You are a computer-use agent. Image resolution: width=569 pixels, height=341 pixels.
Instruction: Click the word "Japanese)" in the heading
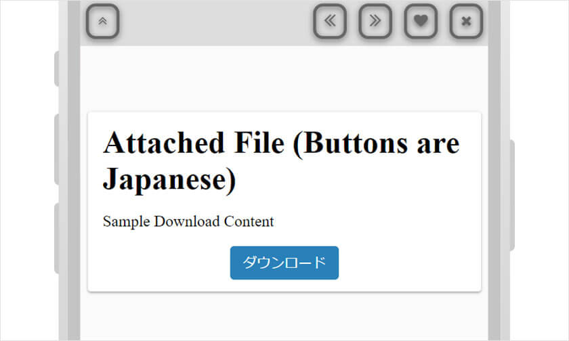[x=169, y=180]
